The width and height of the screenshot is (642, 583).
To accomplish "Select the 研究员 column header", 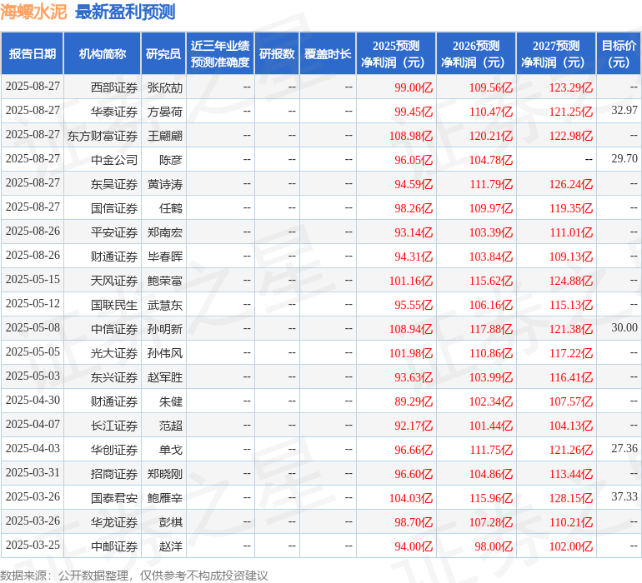I will (163, 54).
